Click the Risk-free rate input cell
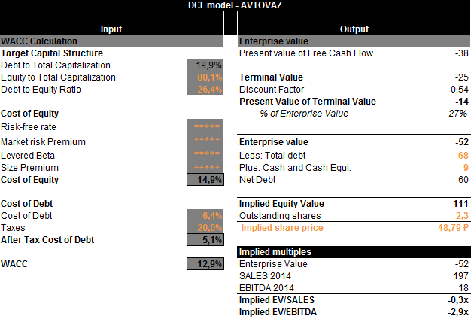The width and height of the screenshot is (471, 319). click(205, 127)
